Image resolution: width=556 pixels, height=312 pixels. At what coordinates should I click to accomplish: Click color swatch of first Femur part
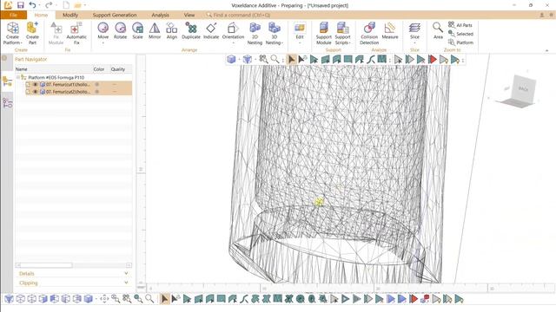96,85
